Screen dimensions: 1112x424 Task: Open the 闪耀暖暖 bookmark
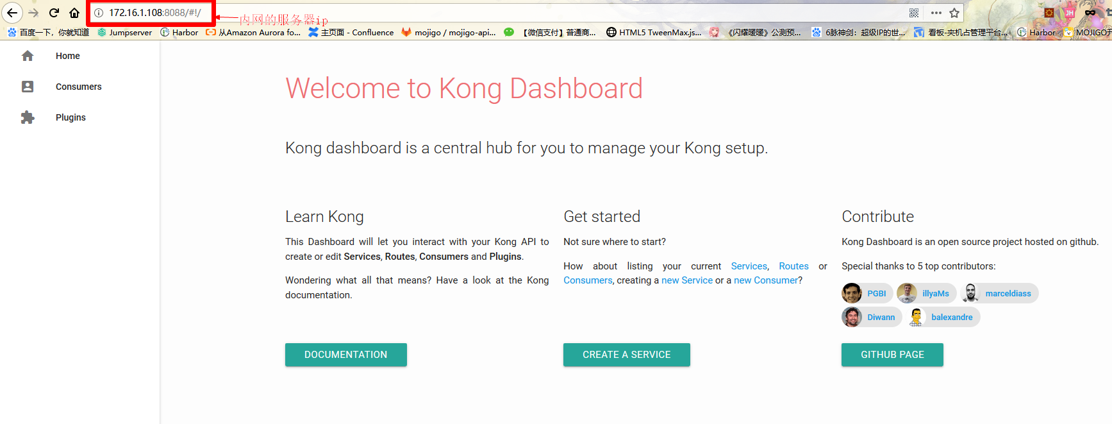[x=755, y=32]
